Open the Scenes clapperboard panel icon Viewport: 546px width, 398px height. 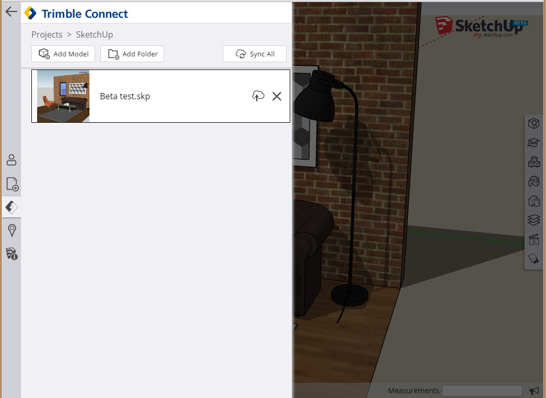point(534,239)
